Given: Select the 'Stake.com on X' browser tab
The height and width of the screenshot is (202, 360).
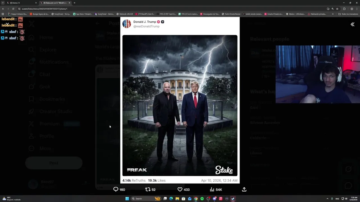Looking at the screenshot, I should 55,3.
